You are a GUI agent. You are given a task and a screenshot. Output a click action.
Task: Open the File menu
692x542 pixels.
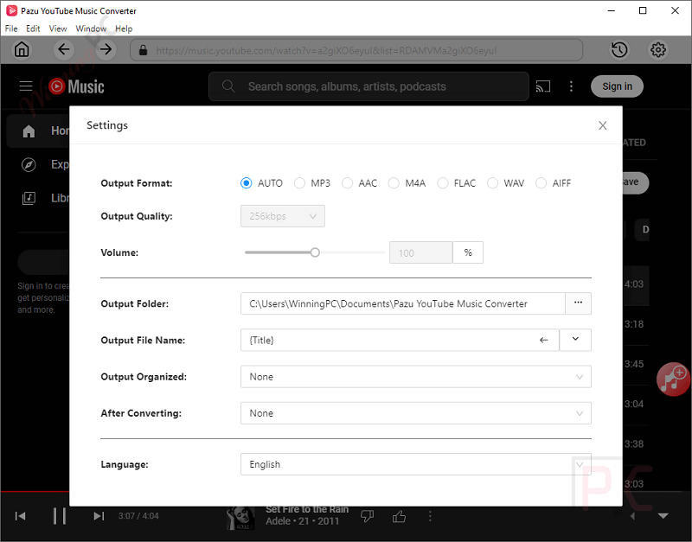11,29
